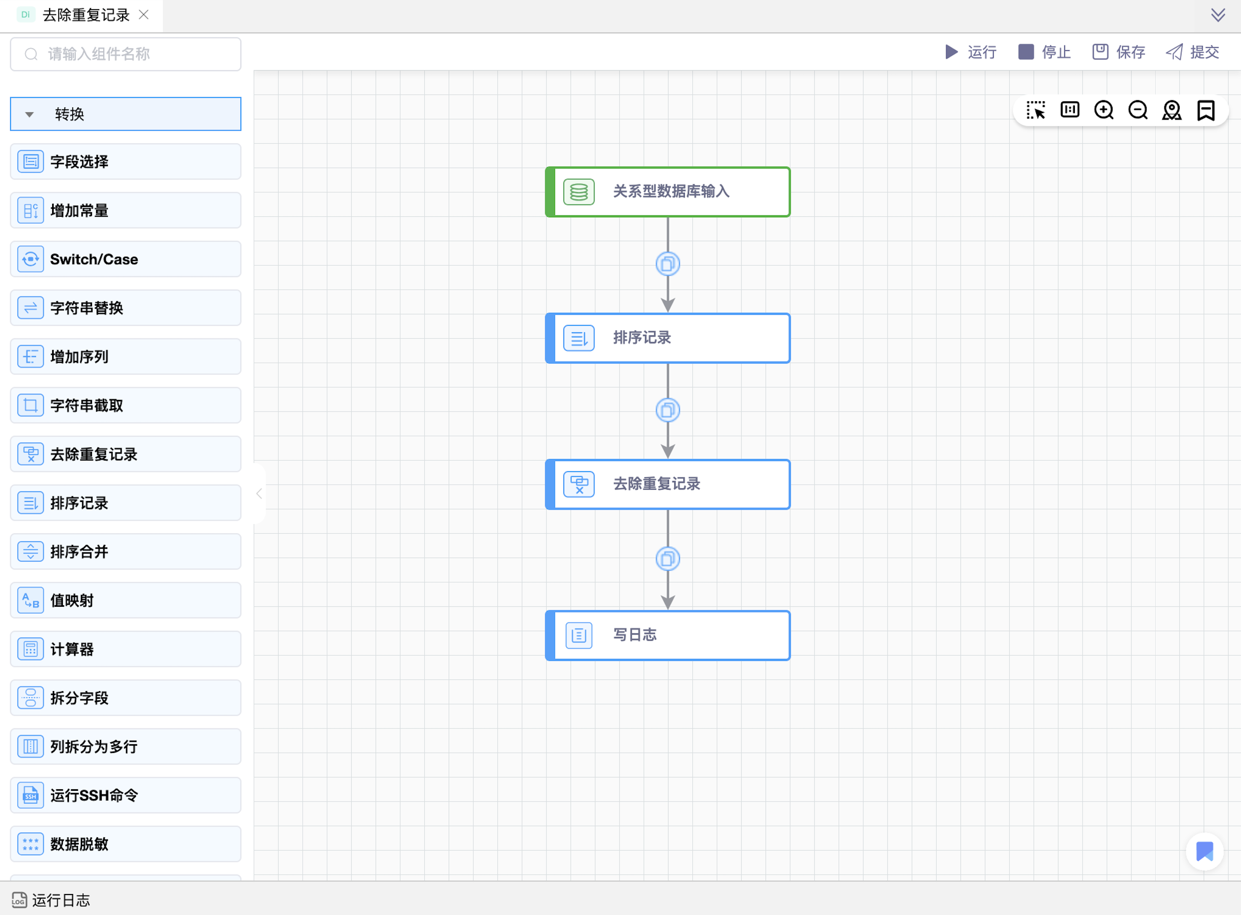Zoom in on the canvas
Image resolution: width=1241 pixels, height=915 pixels.
[x=1104, y=110]
